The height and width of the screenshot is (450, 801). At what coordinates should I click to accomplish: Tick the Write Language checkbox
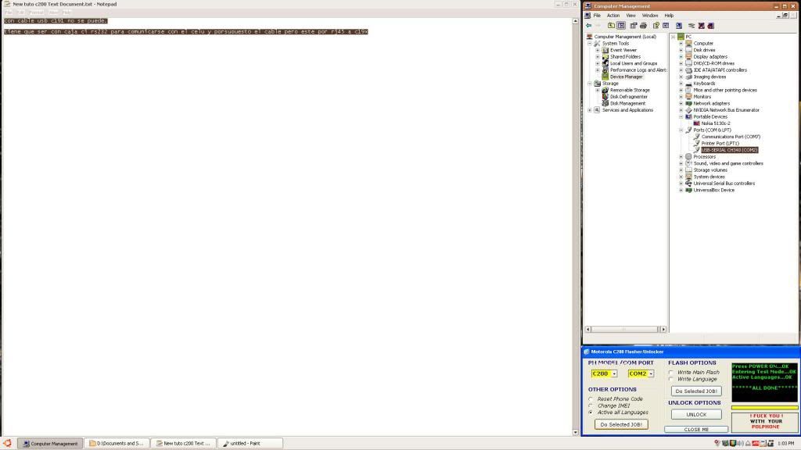click(x=670, y=380)
